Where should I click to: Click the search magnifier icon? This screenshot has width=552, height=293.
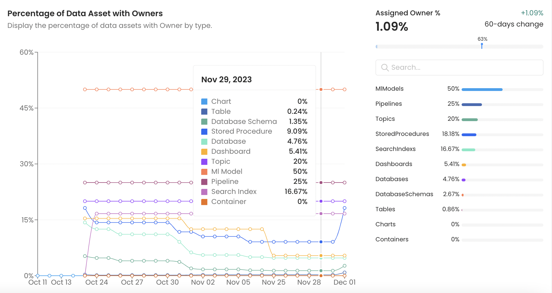click(x=385, y=68)
